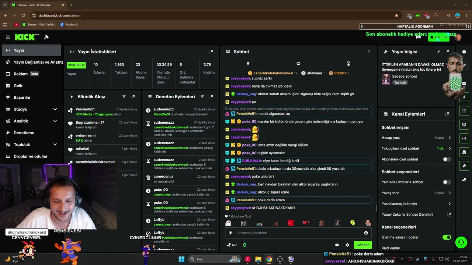Open Chrome from the taskbar
The height and width of the screenshot is (265, 472).
point(269,259)
